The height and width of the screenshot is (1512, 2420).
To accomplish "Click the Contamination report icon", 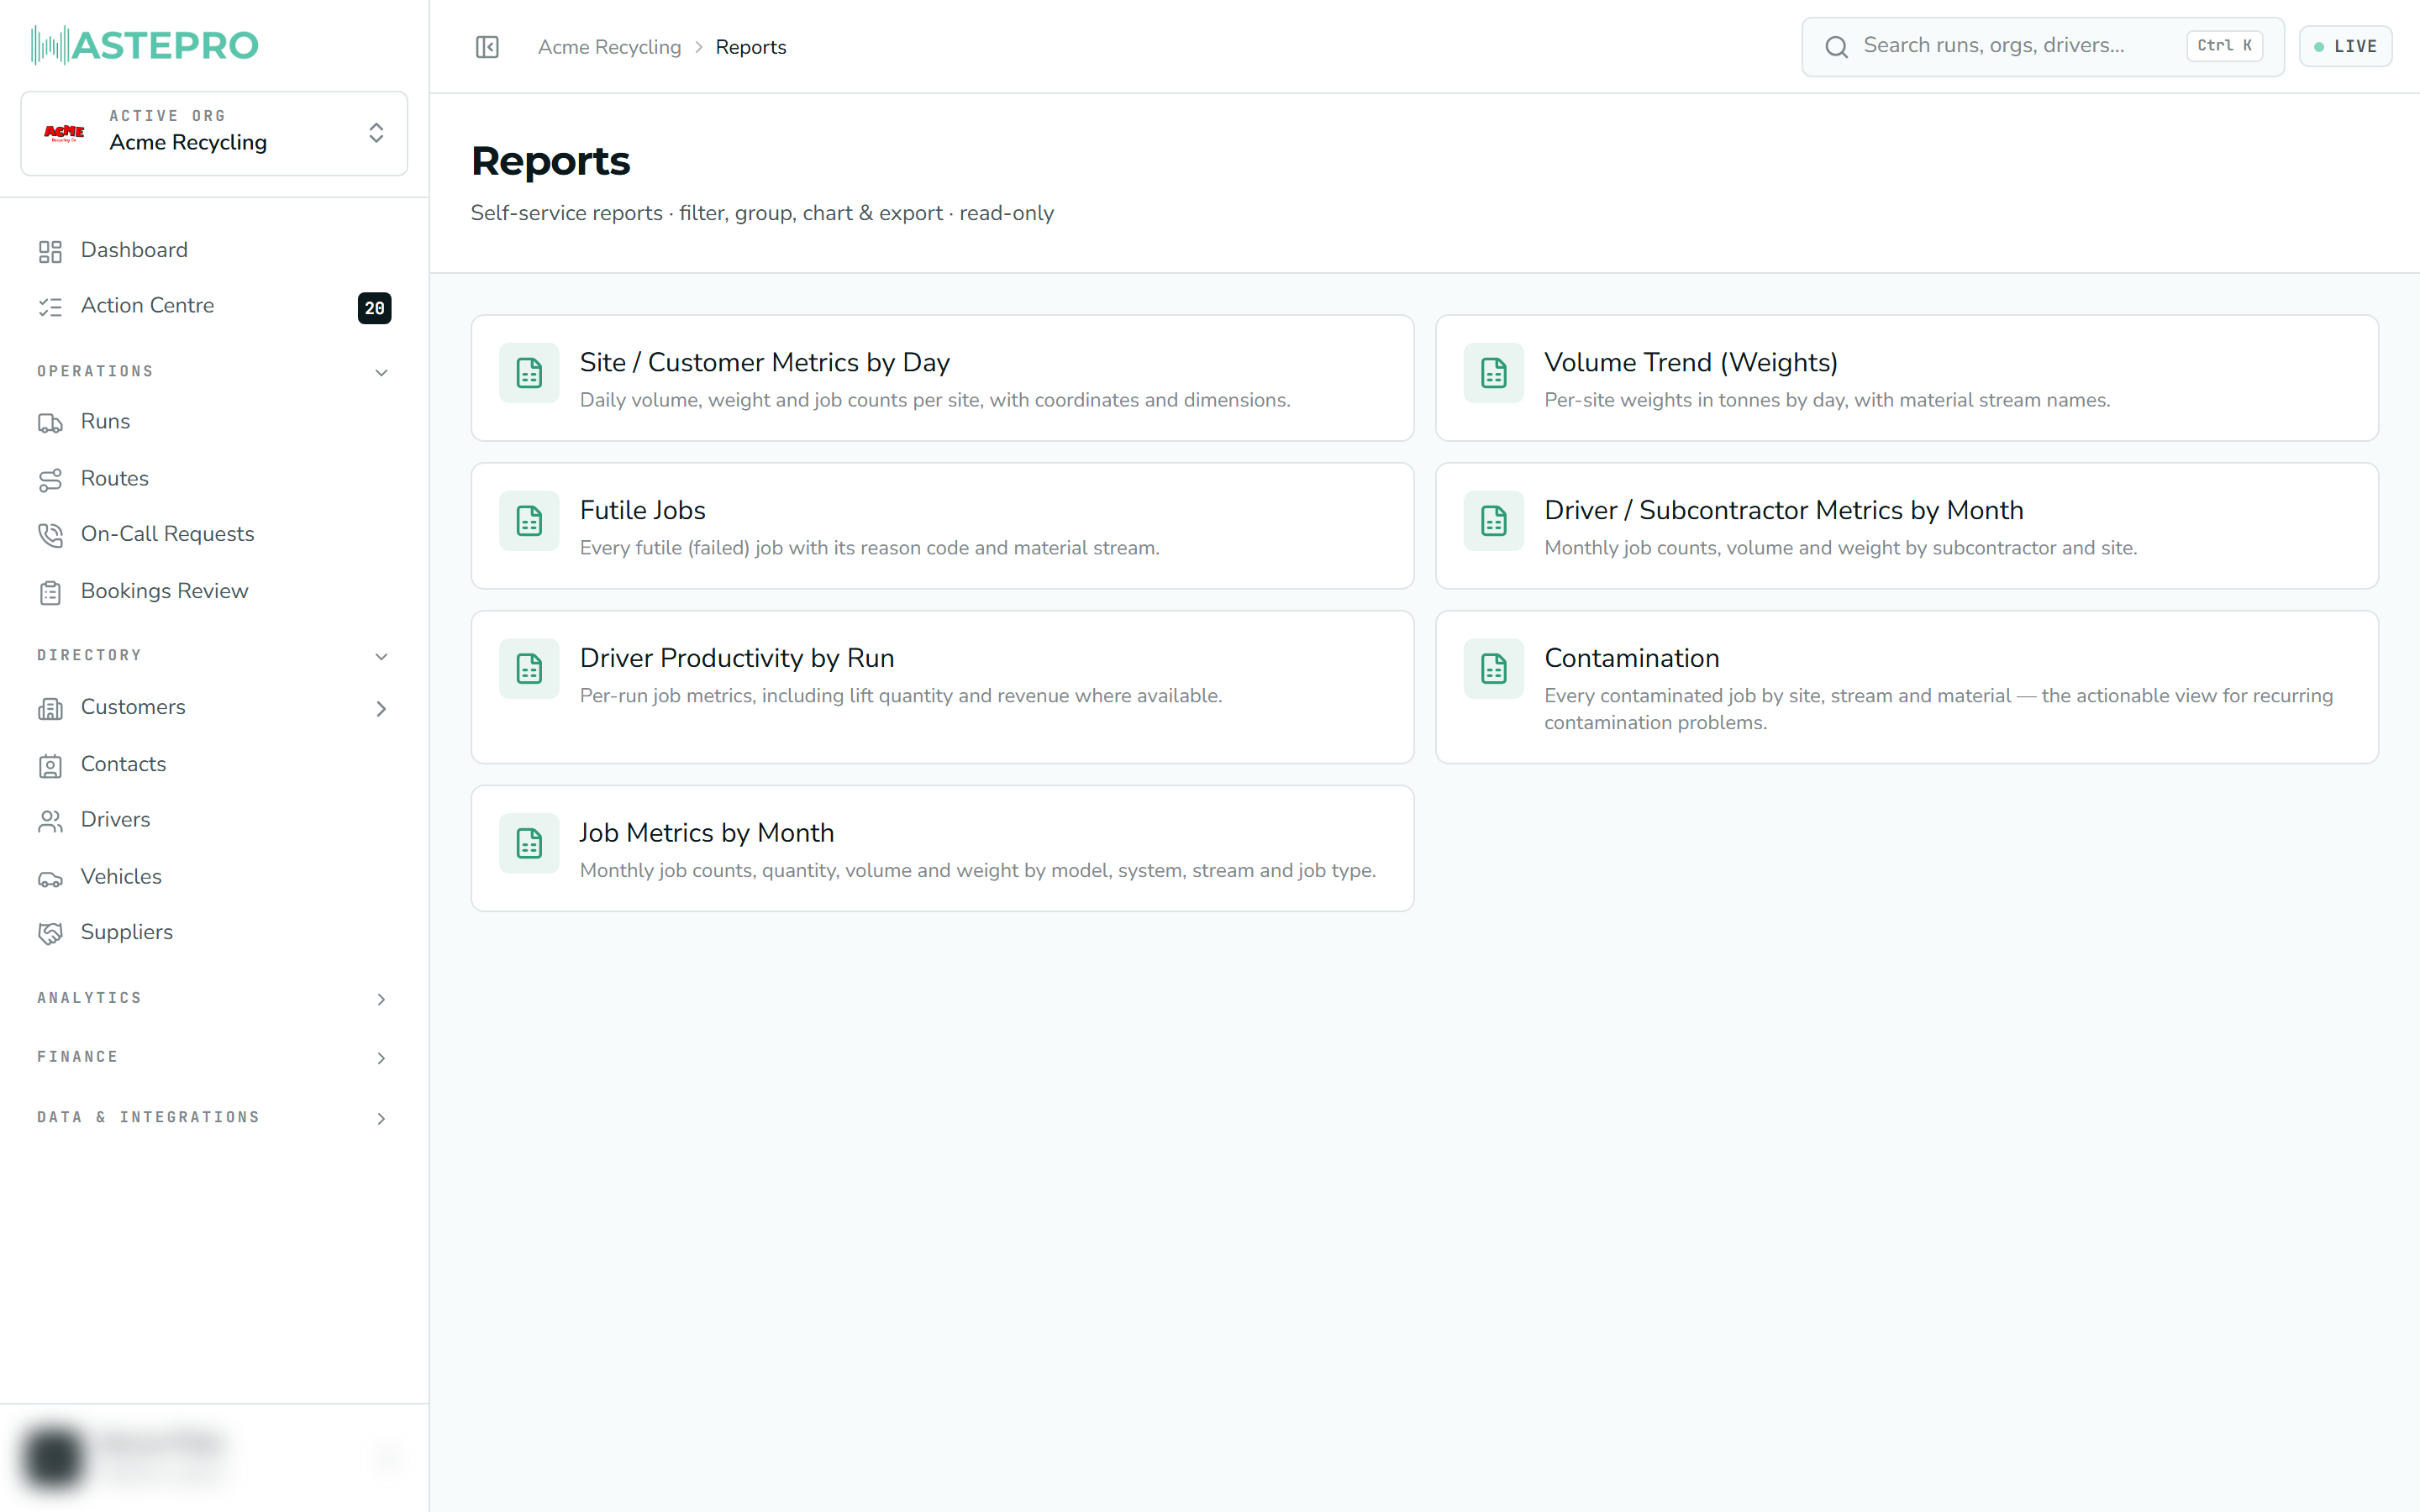I will (x=1493, y=668).
